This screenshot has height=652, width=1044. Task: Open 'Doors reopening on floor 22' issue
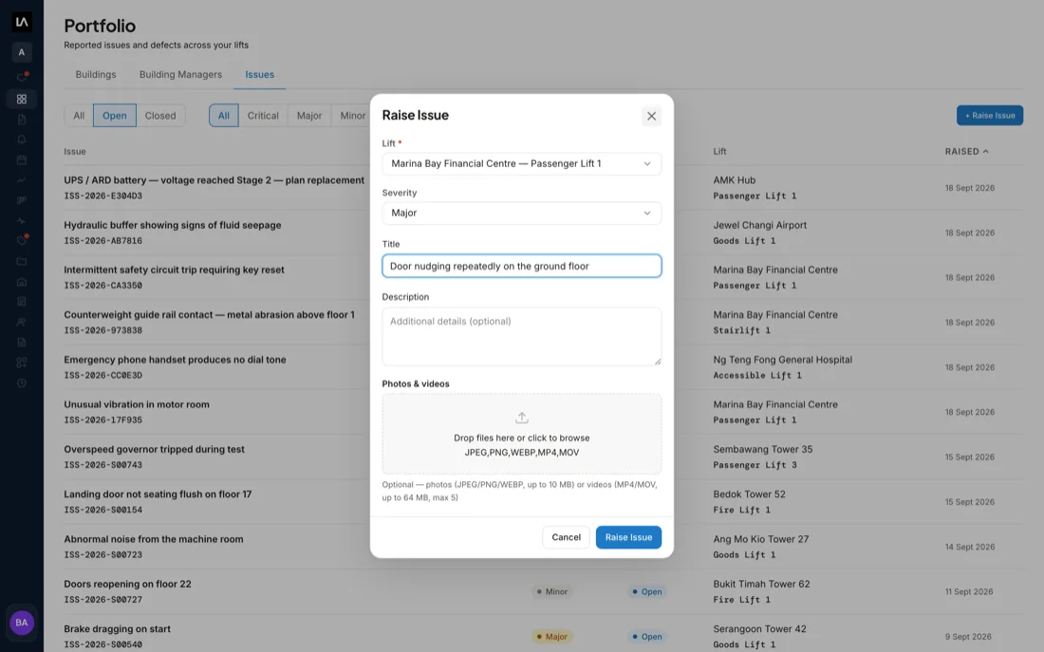(127, 584)
